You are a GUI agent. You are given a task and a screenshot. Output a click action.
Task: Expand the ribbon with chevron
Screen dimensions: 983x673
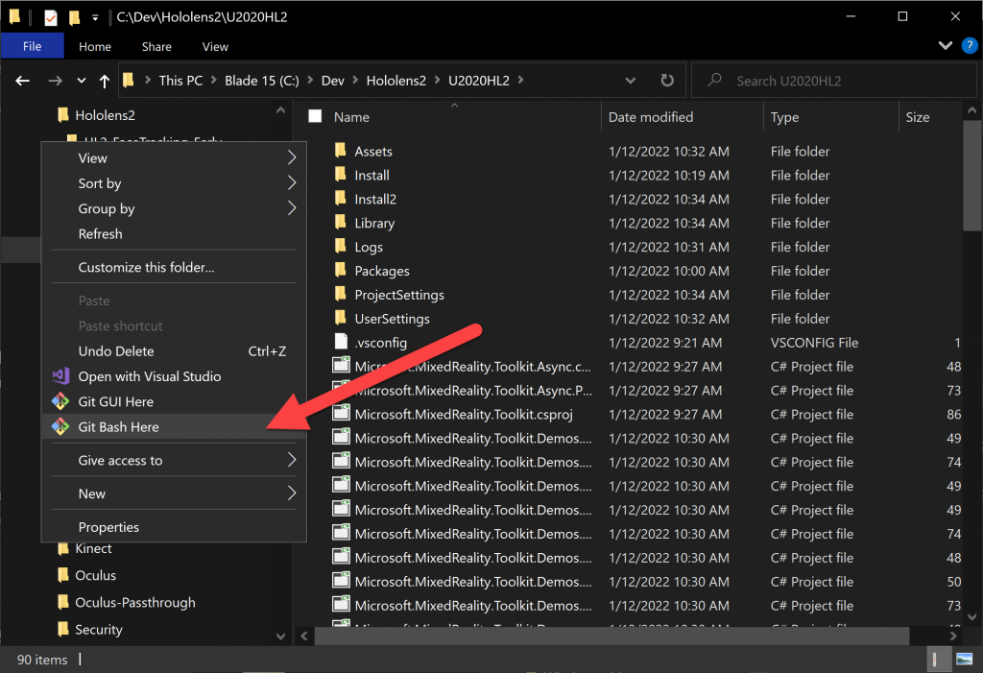pyautogui.click(x=946, y=46)
